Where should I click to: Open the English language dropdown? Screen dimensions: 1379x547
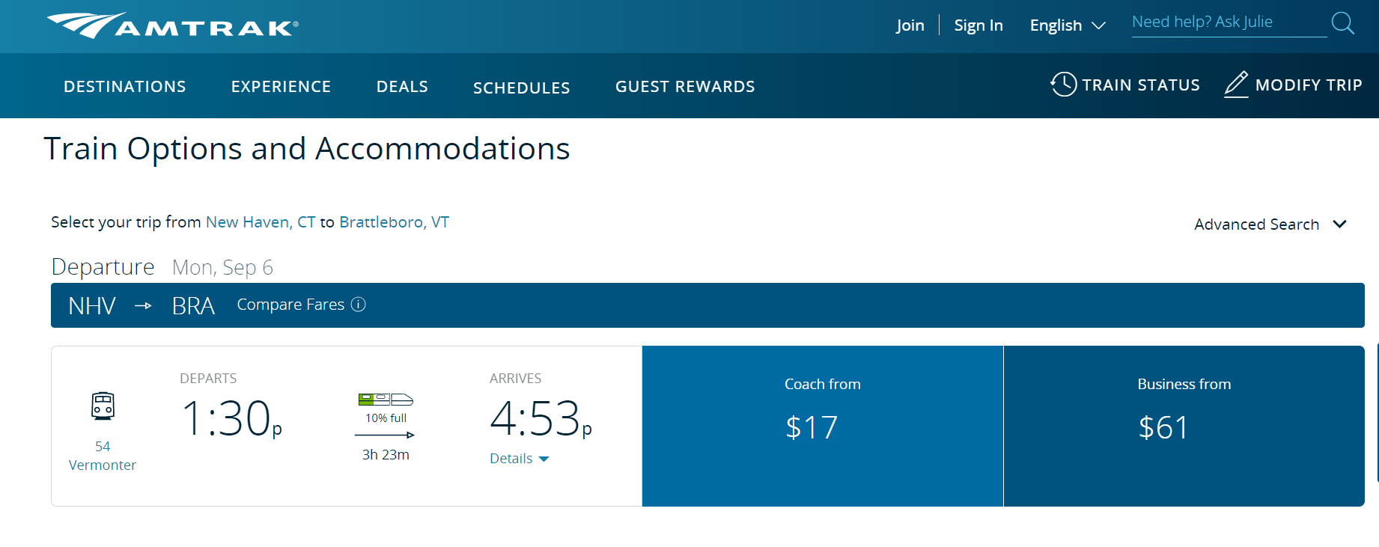point(1067,25)
